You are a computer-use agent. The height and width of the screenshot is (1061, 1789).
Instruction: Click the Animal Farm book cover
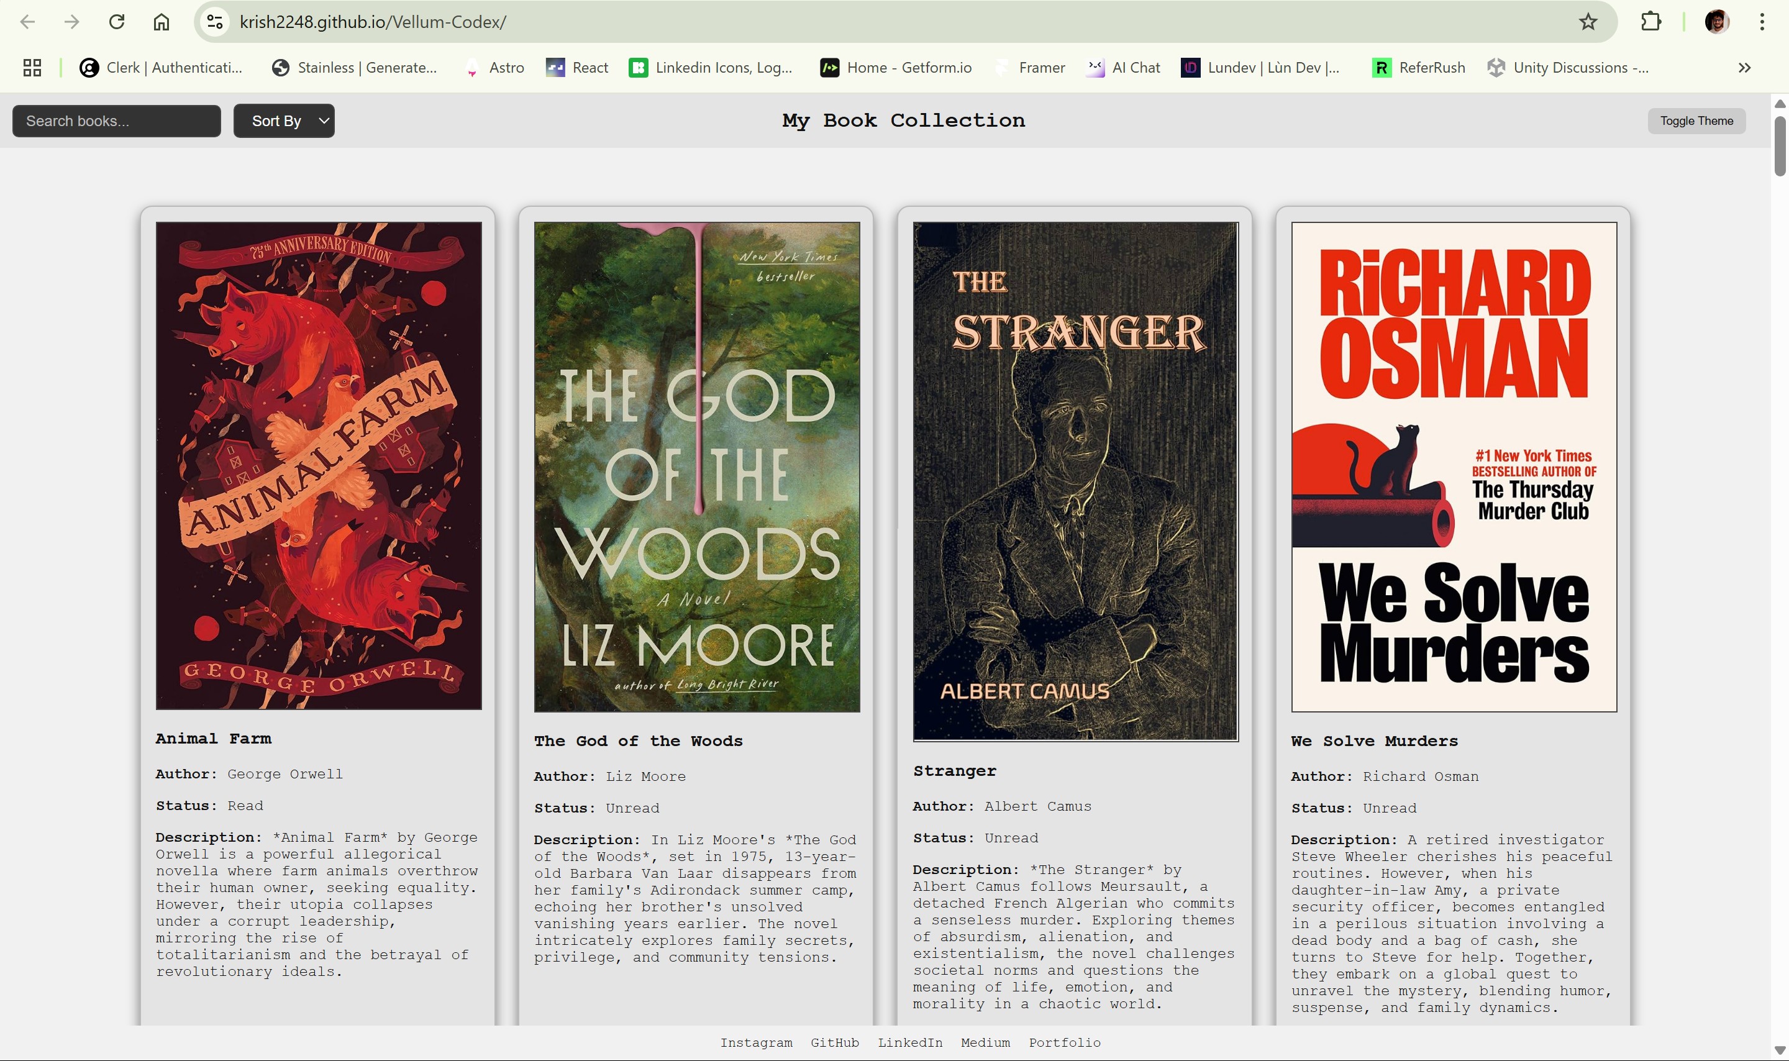pyautogui.click(x=319, y=465)
